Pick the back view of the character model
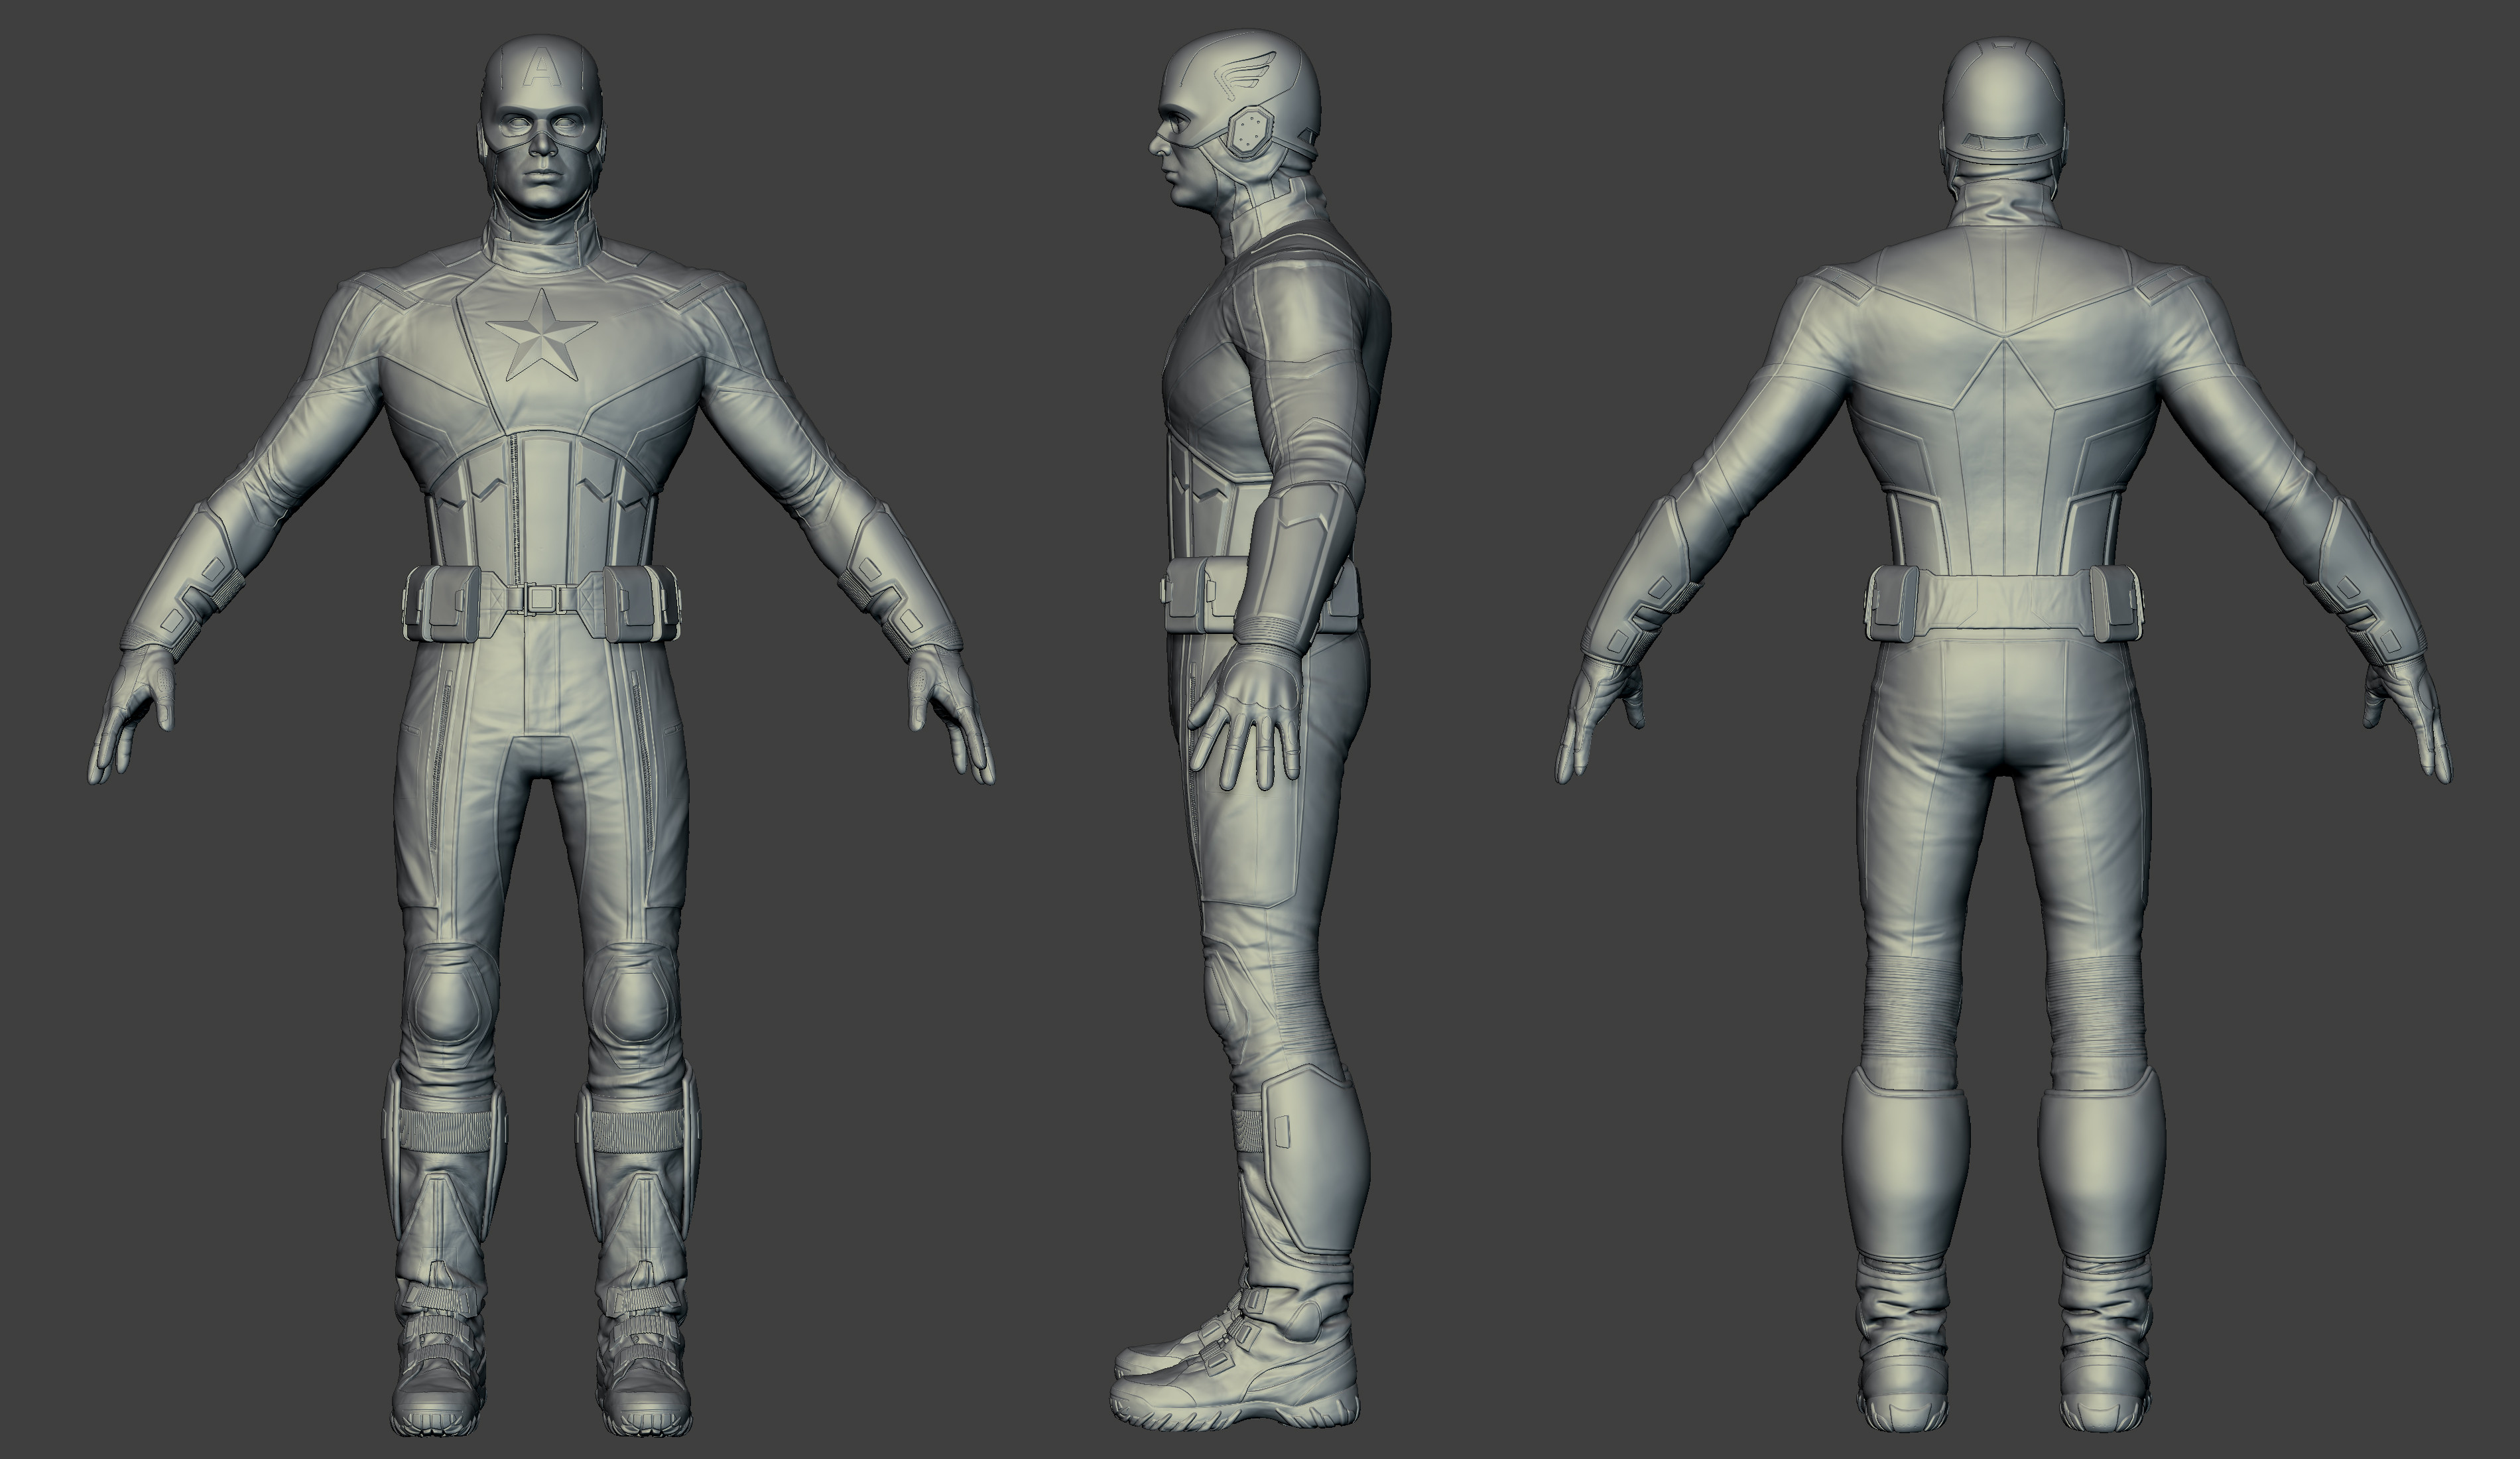The width and height of the screenshot is (2520, 1459). coord(2004,735)
